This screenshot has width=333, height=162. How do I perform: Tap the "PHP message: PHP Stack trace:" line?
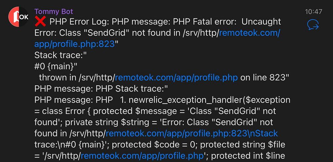pyautogui.click(x=101, y=89)
